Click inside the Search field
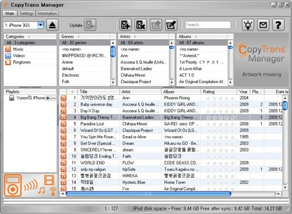The image size is (292, 214). 208,25
